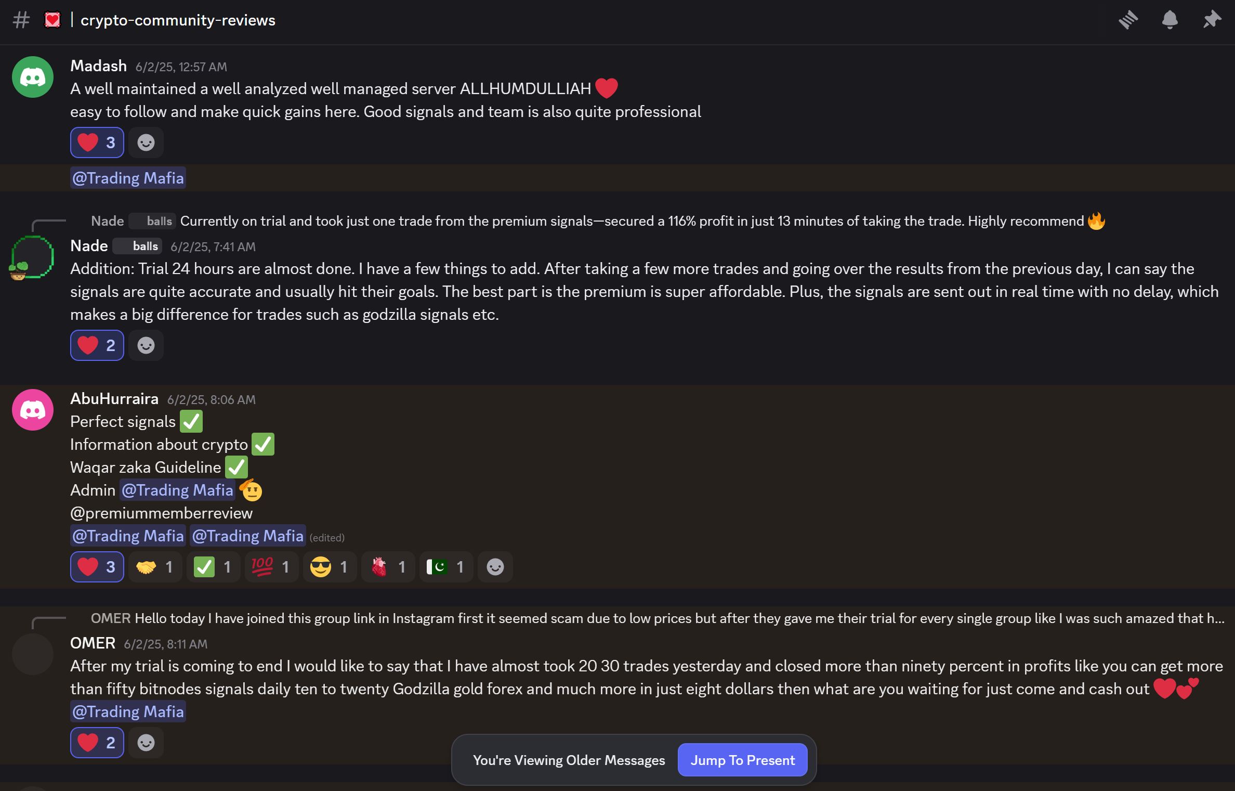Toggle sunglasses face reaction on AbuHurraira's message
This screenshot has width=1235, height=791.
[330, 567]
